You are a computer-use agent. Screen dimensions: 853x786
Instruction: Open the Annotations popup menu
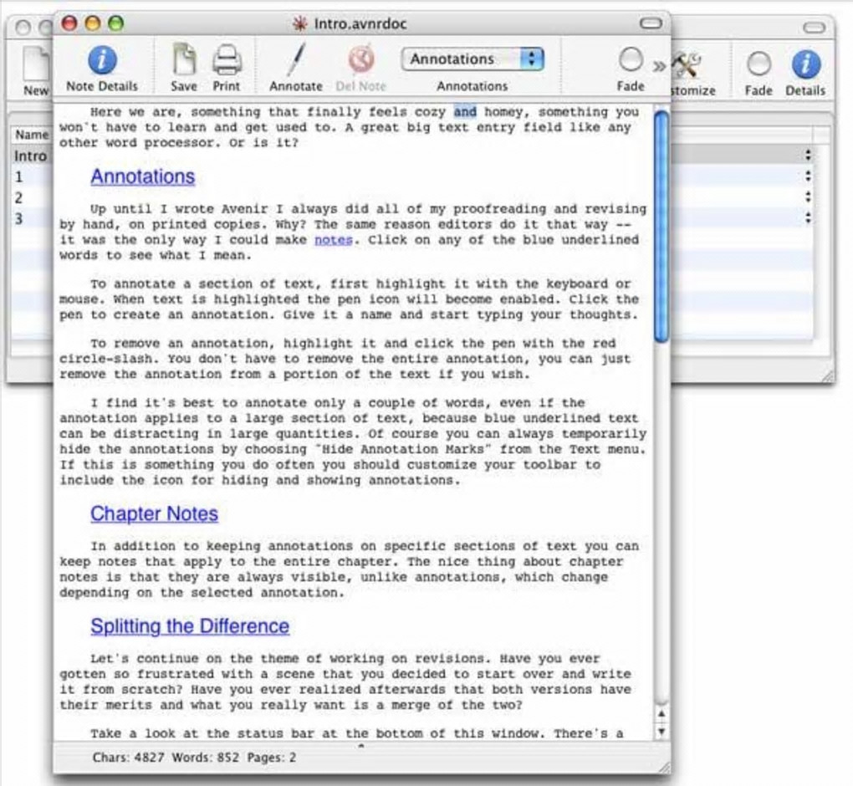click(x=472, y=59)
